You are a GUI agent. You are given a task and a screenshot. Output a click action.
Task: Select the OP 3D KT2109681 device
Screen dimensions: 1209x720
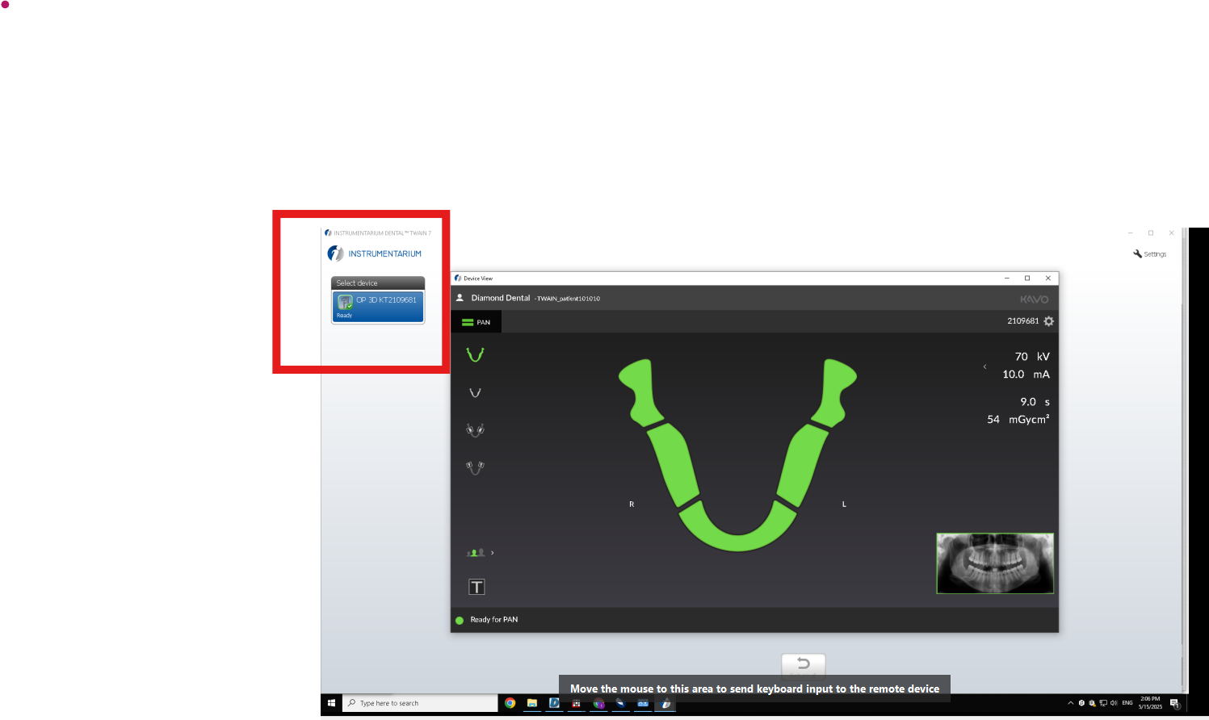tap(378, 307)
